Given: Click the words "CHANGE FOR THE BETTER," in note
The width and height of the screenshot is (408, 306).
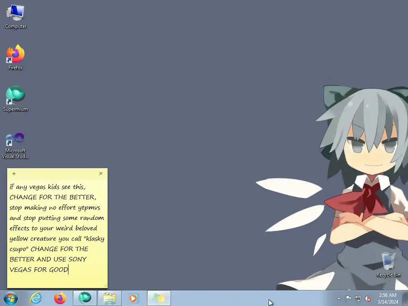Looking at the screenshot, I should pos(53,197).
